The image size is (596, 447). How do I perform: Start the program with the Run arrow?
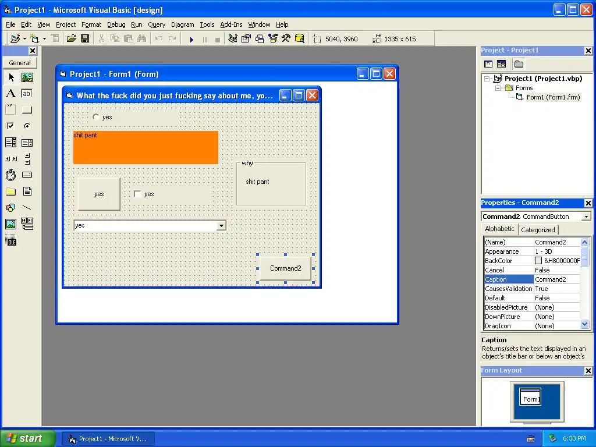[191, 39]
